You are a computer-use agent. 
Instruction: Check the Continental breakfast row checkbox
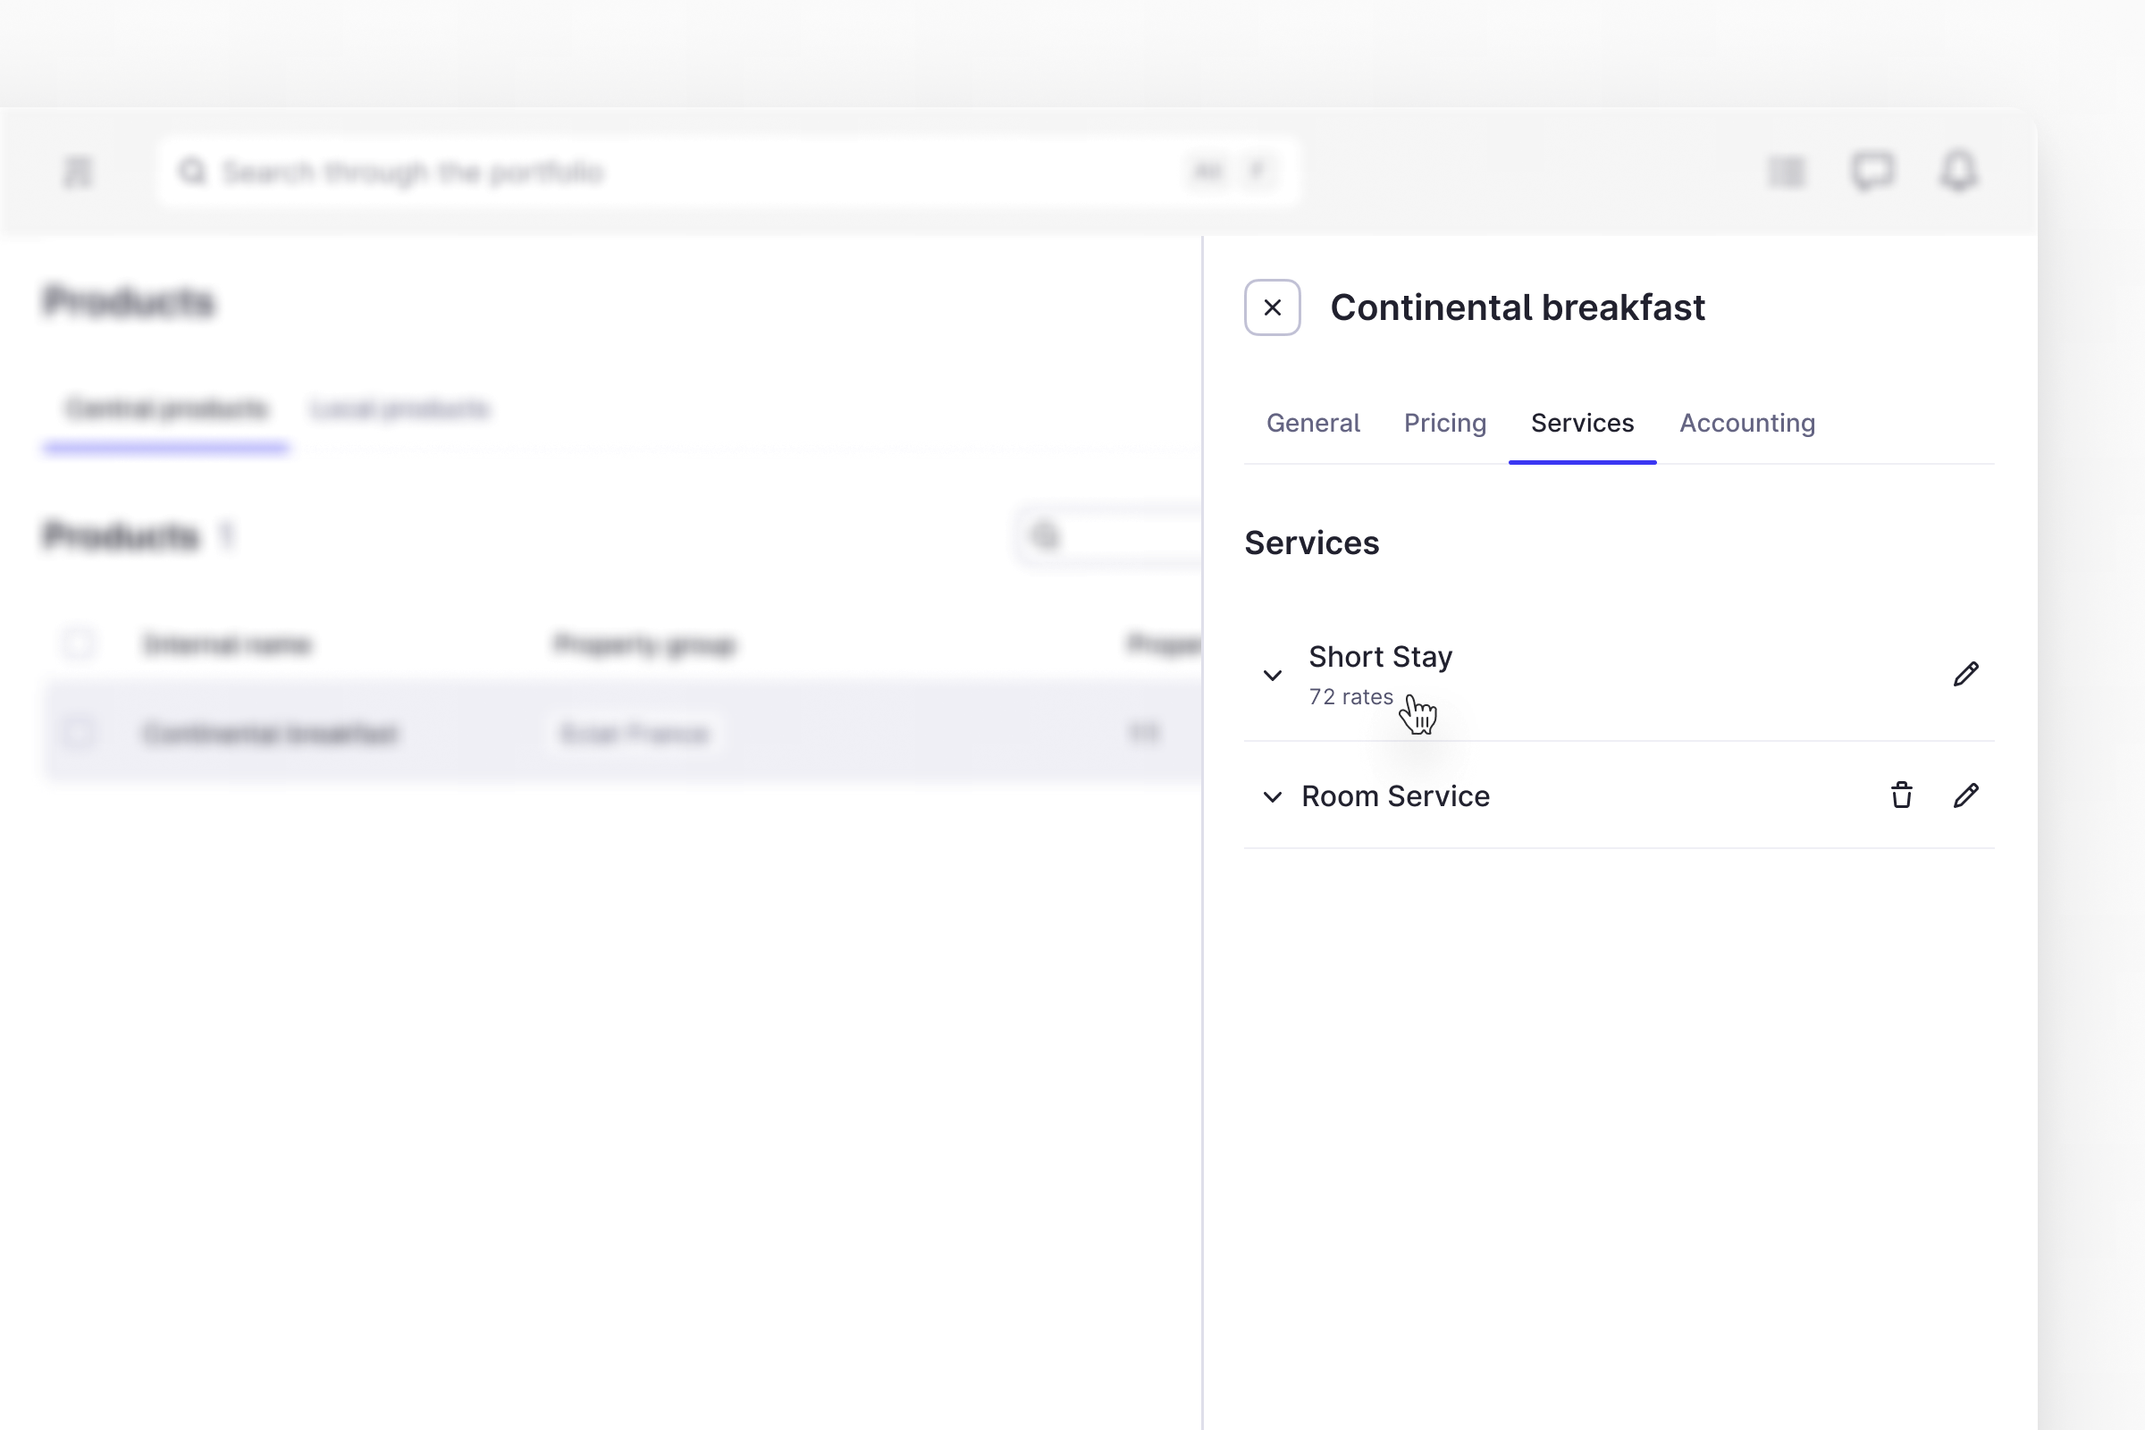(x=78, y=732)
